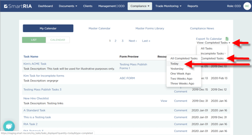
Task: Click 2019 Dec 31 date for New Hire Checklist
Action: point(200,101)
